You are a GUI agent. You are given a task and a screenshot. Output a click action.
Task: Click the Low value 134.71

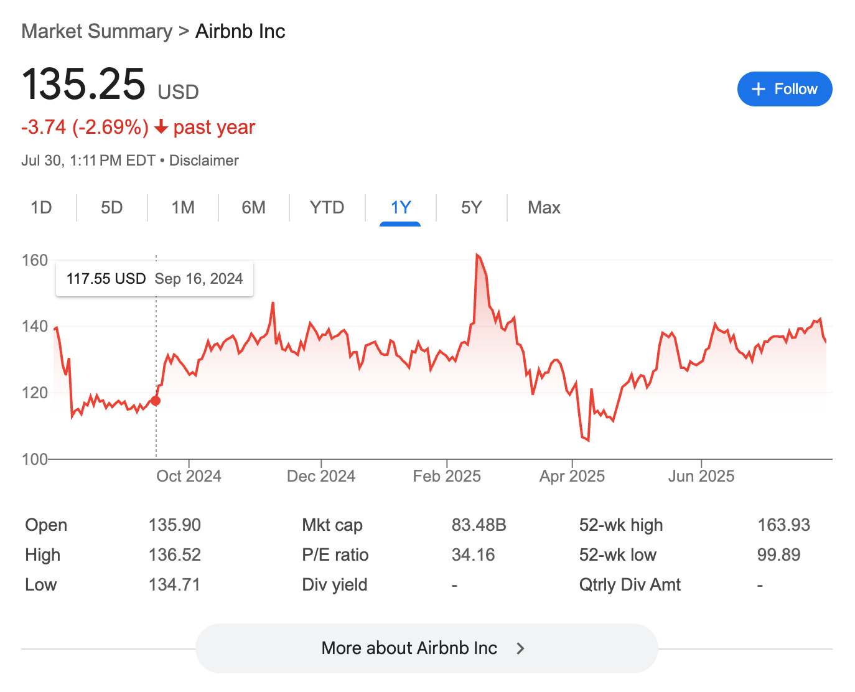174,585
